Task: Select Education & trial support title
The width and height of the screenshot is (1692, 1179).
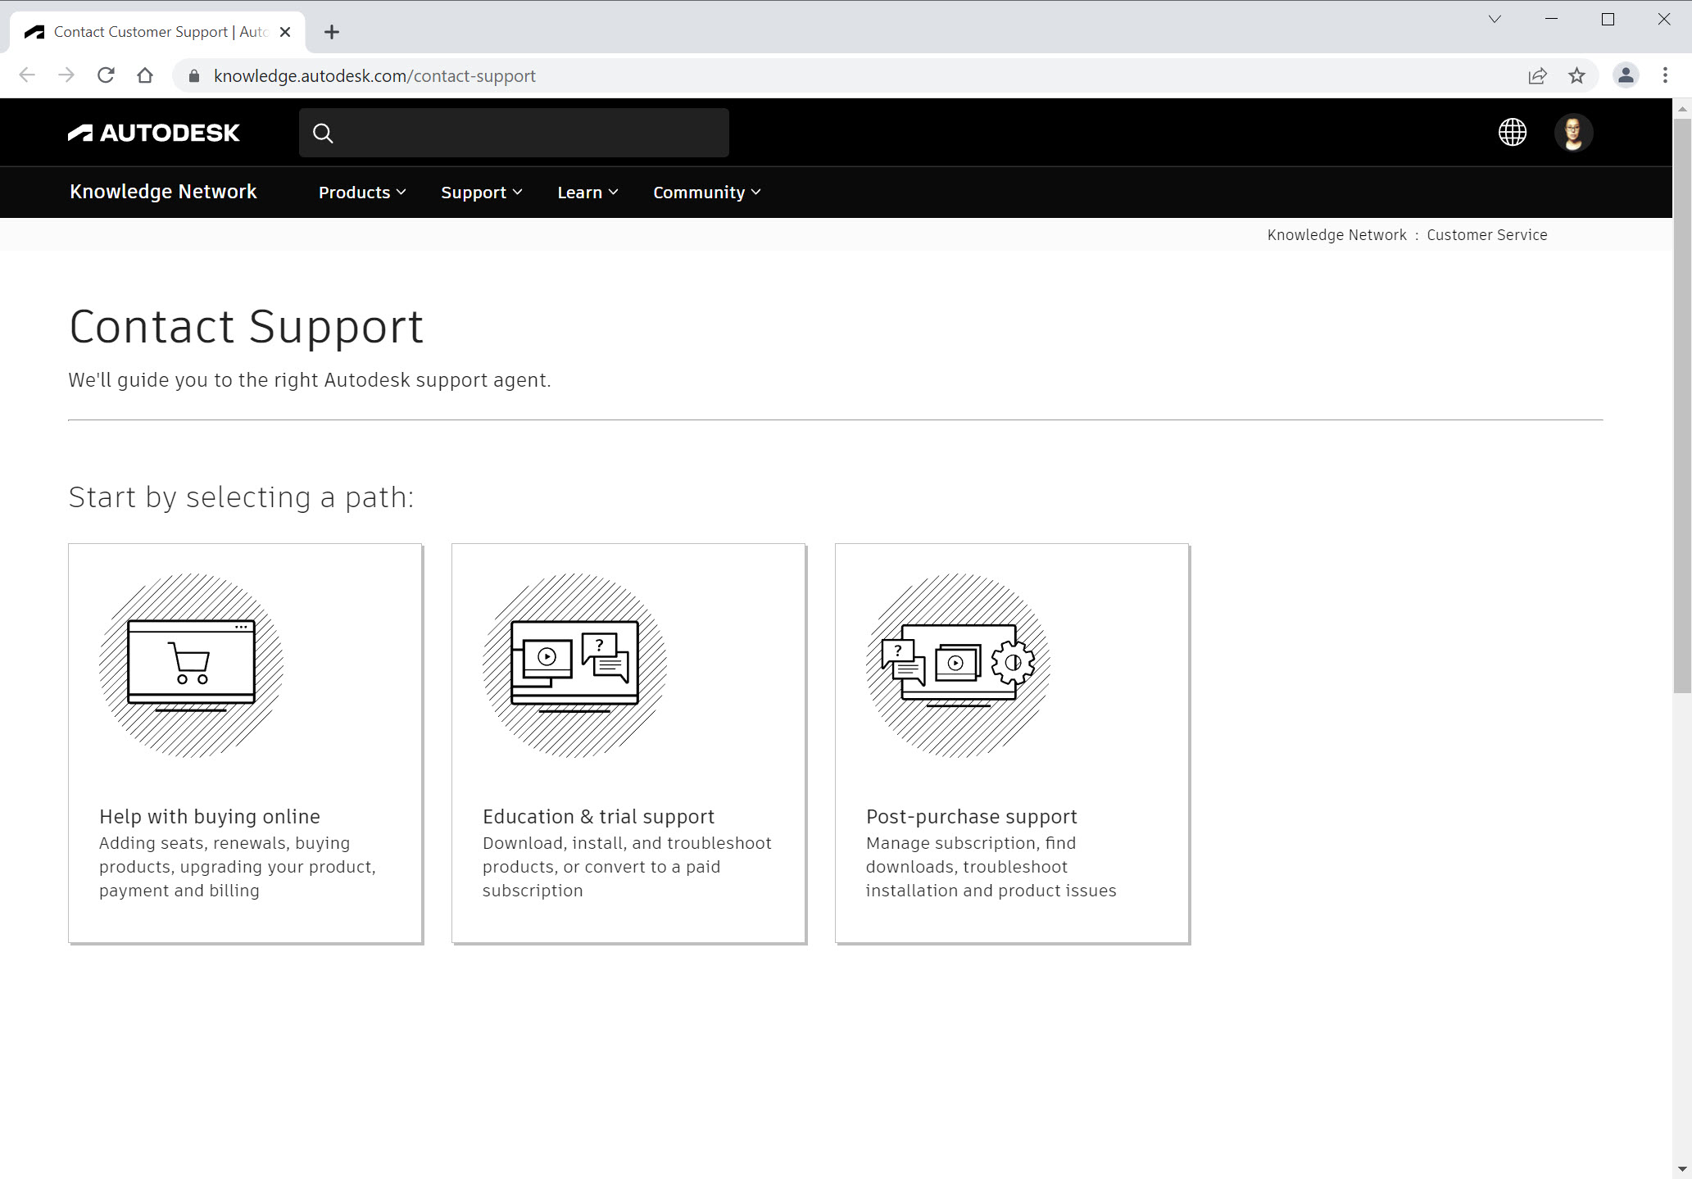Action: (x=598, y=817)
